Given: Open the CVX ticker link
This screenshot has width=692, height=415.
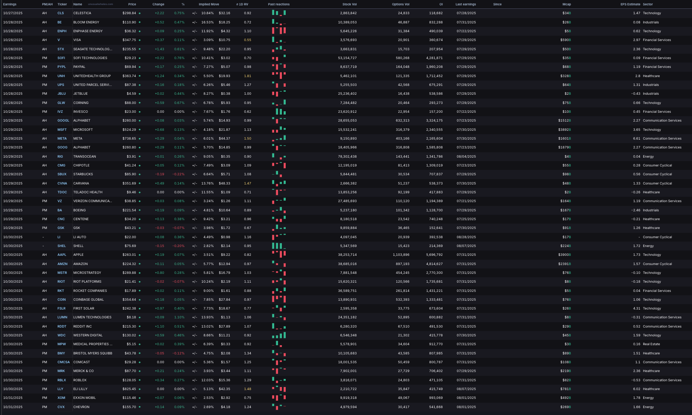Looking at the screenshot, I should 61,407.
